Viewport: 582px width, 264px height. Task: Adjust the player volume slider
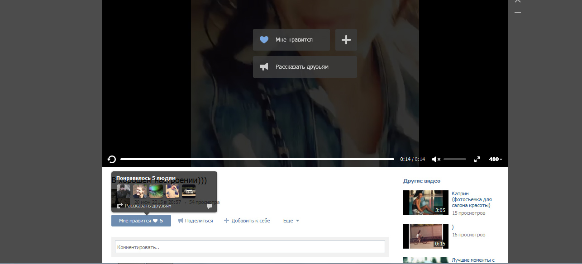pyautogui.click(x=455, y=159)
